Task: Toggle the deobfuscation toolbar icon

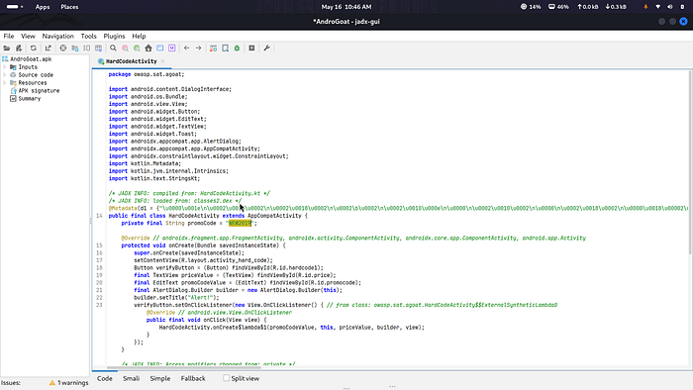Action: tap(213, 49)
